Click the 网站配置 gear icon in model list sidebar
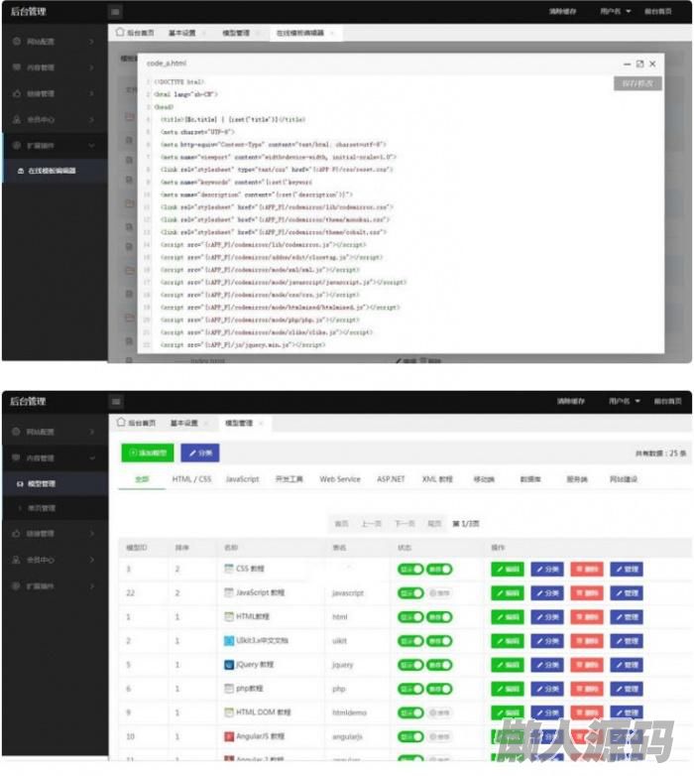The image size is (694, 776). [x=16, y=432]
